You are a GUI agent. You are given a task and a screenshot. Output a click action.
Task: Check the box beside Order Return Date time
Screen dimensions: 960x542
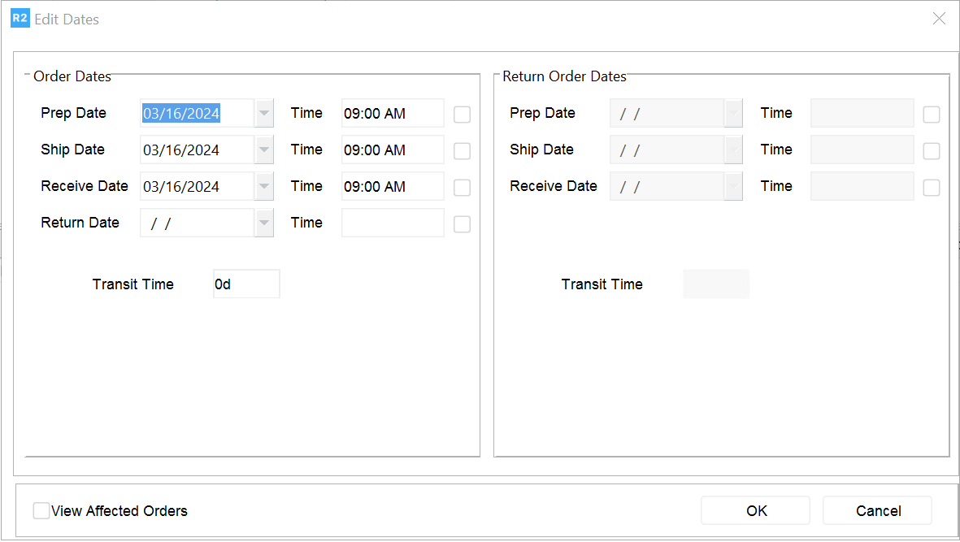click(462, 224)
